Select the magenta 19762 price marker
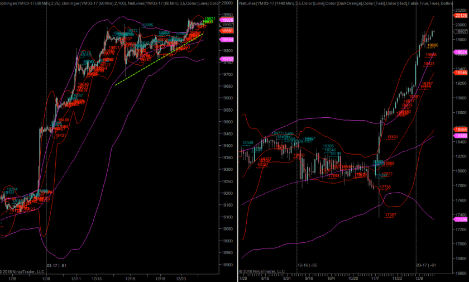The width and height of the screenshot is (469, 282). pyautogui.click(x=227, y=59)
